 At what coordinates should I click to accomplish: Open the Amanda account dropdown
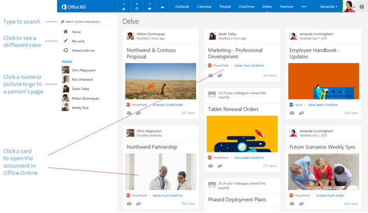click(328, 7)
